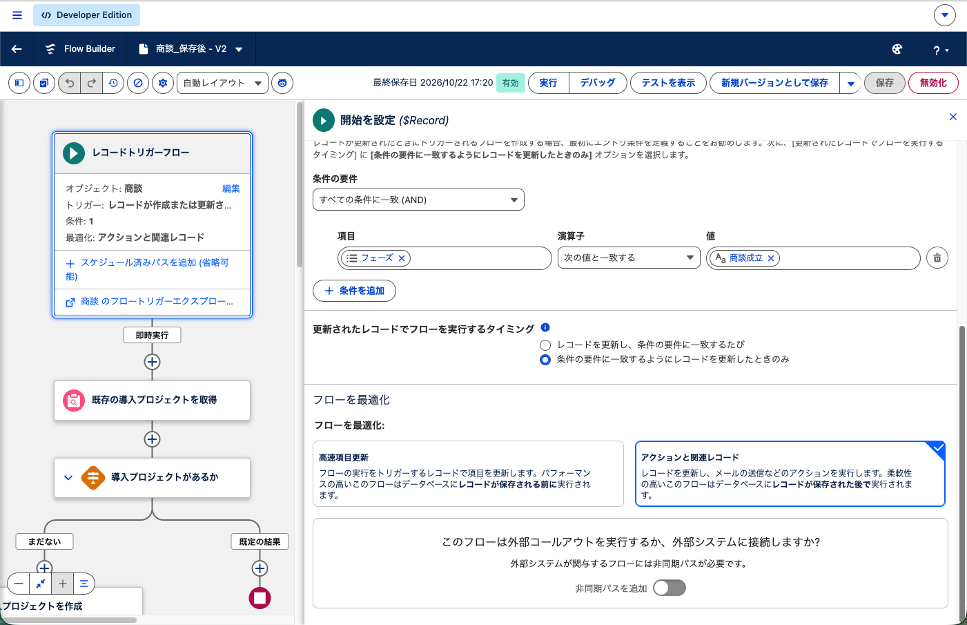Add element after 既存の導入プロジェクトを取得
Screen dimensions: 967x625
coord(153,439)
